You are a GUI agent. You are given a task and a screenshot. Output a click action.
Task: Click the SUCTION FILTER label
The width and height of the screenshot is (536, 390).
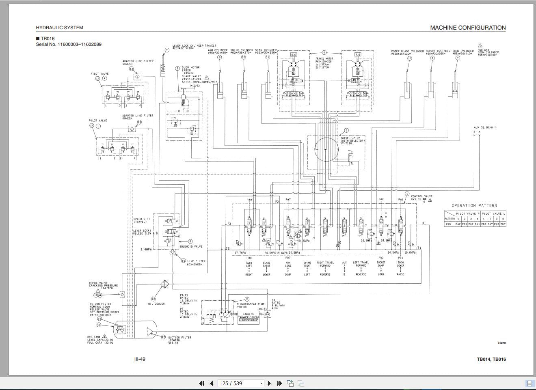179,337
